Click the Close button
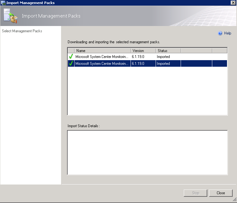The height and width of the screenshot is (203, 237). (221, 193)
